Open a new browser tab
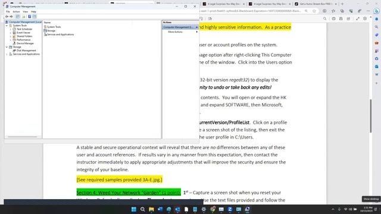381x214 pixels. pyautogui.click(x=343, y=4)
